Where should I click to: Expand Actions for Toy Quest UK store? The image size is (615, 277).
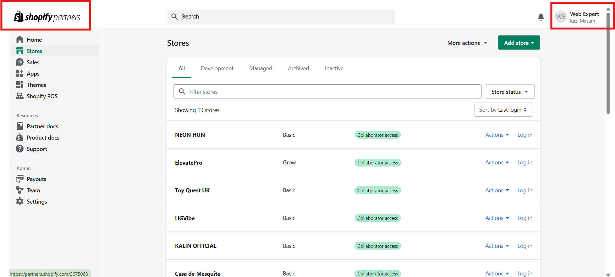pos(497,190)
